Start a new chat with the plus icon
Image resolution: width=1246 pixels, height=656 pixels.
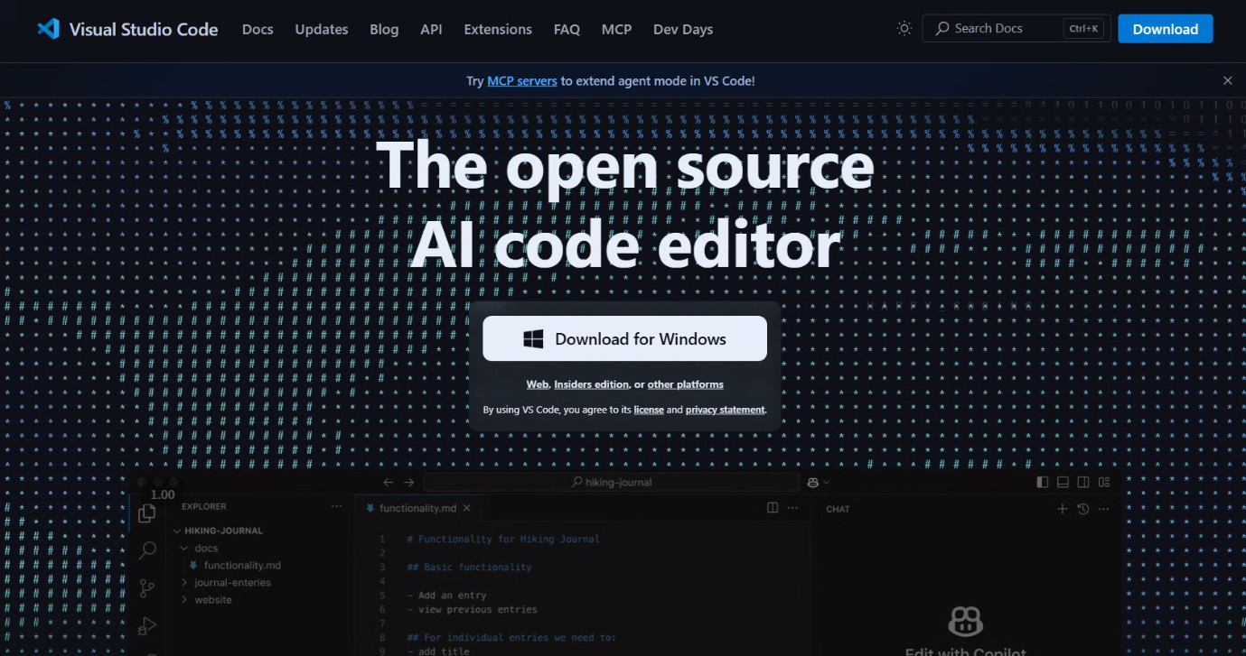click(1063, 509)
